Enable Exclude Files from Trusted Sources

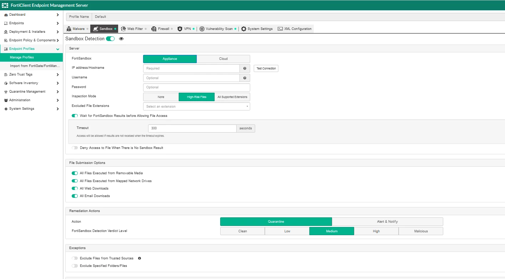pos(75,258)
